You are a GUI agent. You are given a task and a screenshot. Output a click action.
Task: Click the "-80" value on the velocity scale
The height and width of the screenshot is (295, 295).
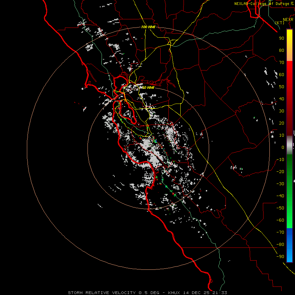(x=280, y=245)
